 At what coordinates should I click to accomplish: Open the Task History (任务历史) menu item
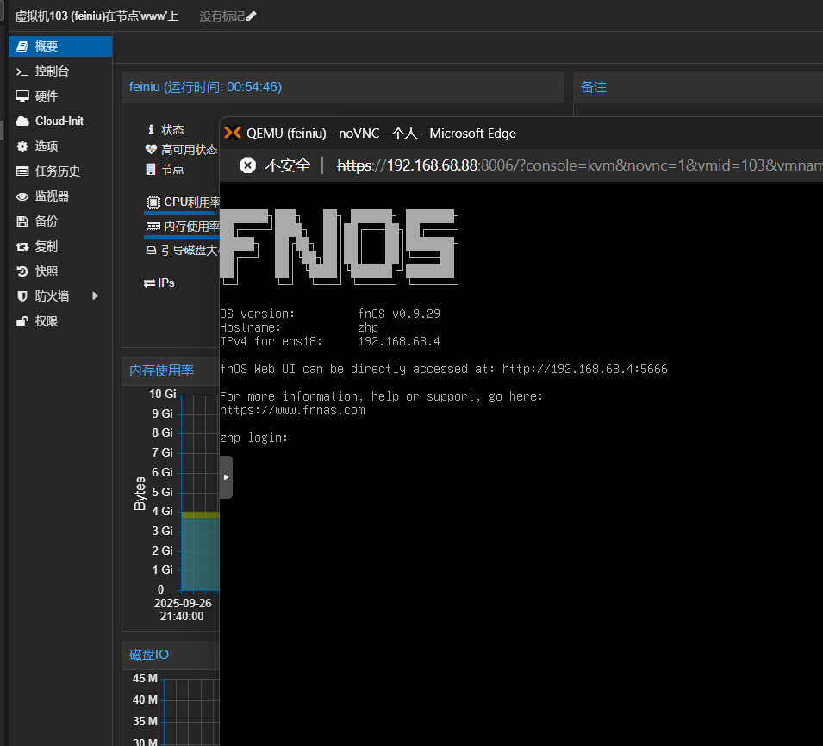57,171
